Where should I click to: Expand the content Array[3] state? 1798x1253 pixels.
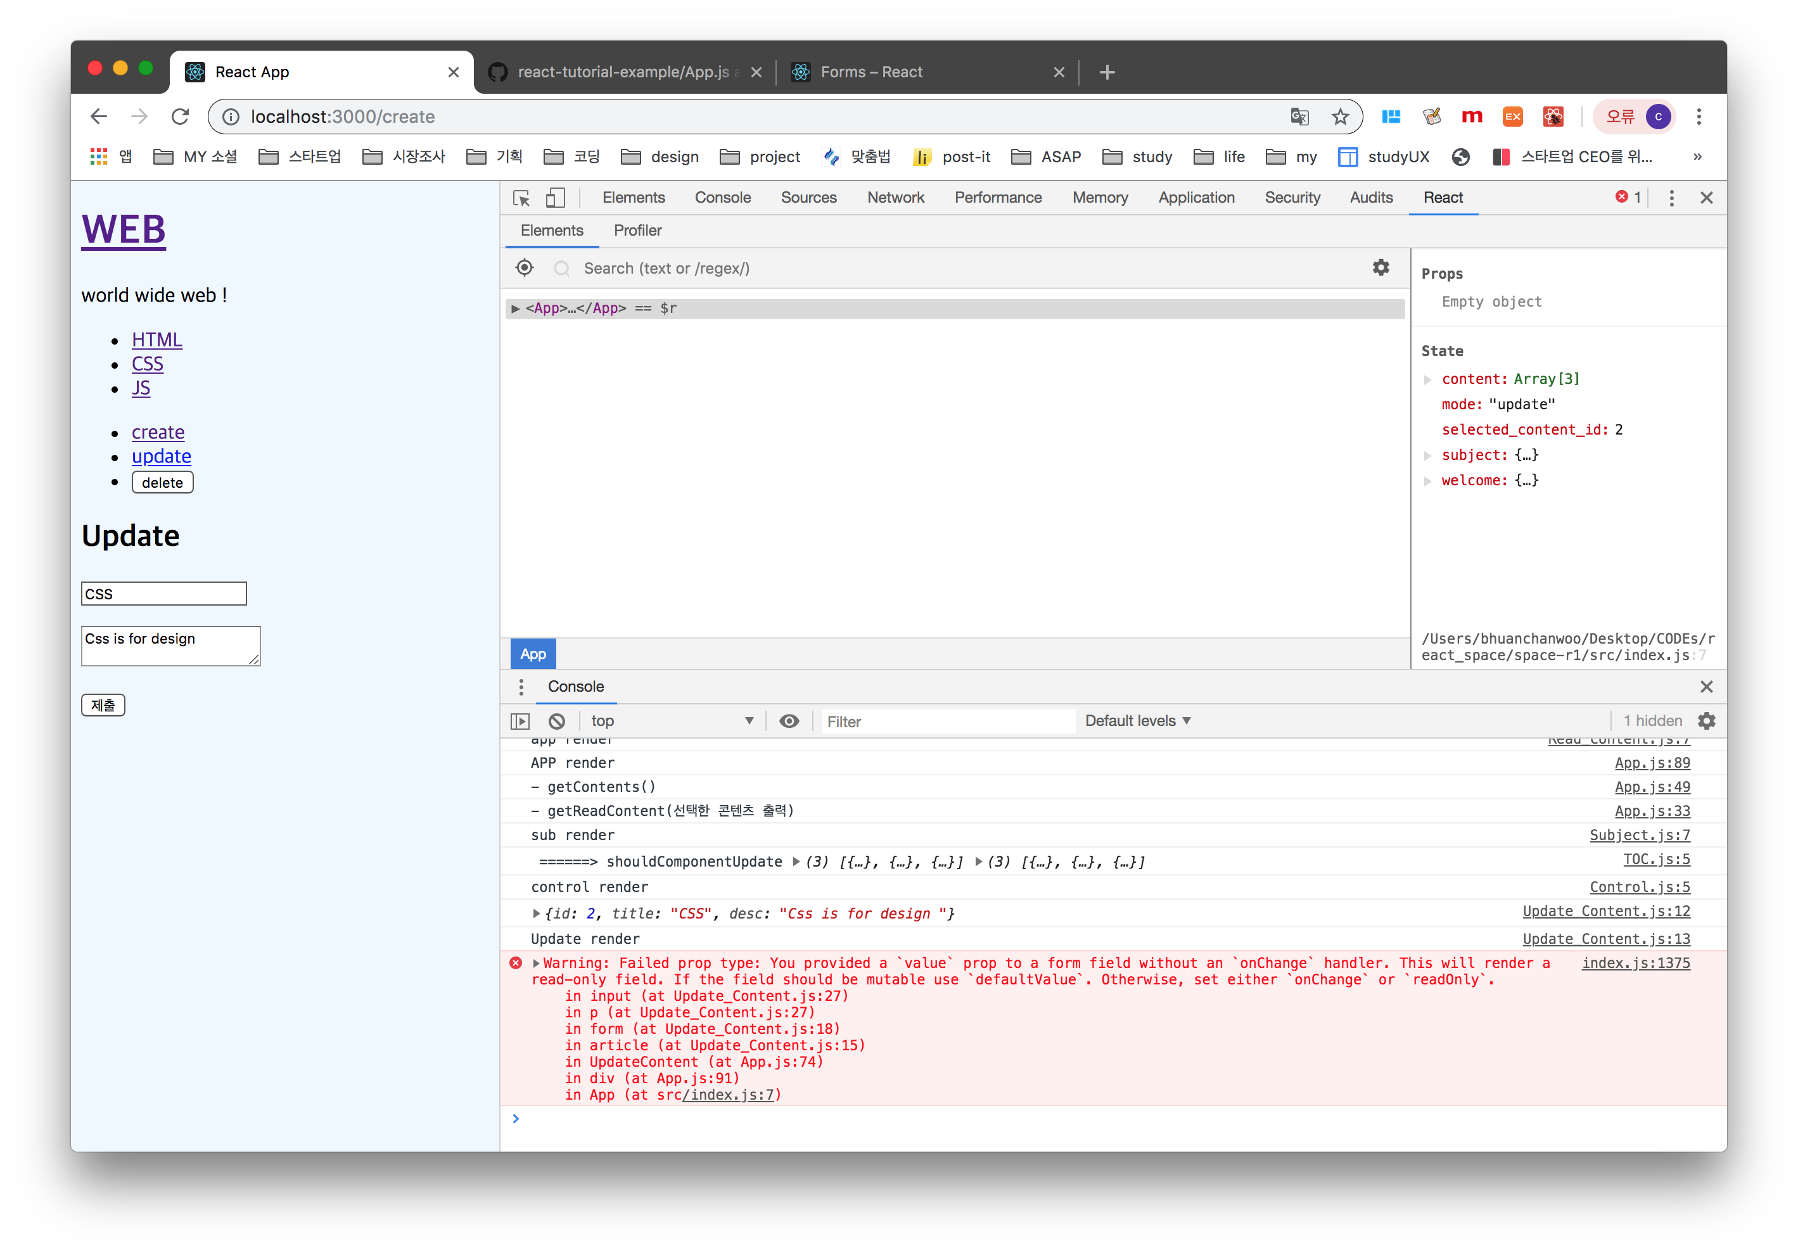pos(1427,380)
